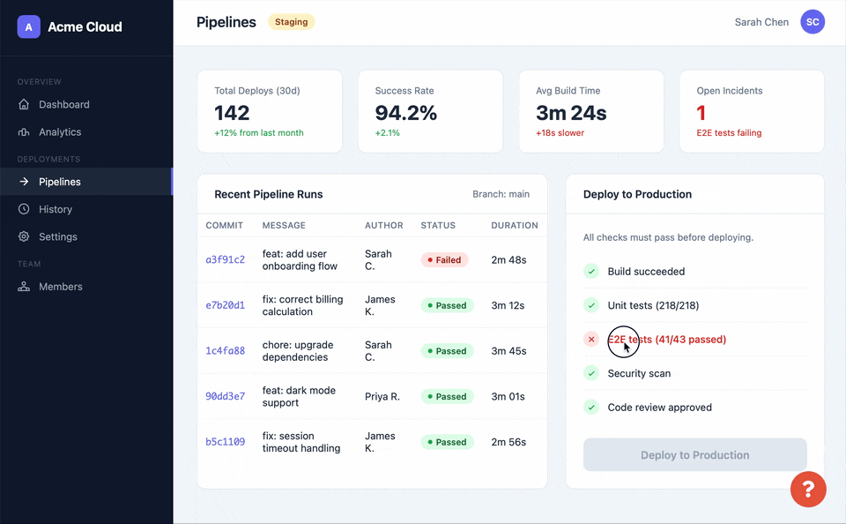Click the Security scan check icon
The width and height of the screenshot is (846, 524).
pos(591,374)
